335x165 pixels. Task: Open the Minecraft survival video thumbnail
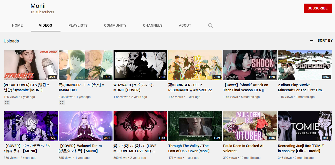(305, 65)
